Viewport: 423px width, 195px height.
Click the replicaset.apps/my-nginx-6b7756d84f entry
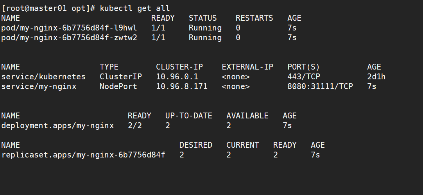(x=83, y=155)
